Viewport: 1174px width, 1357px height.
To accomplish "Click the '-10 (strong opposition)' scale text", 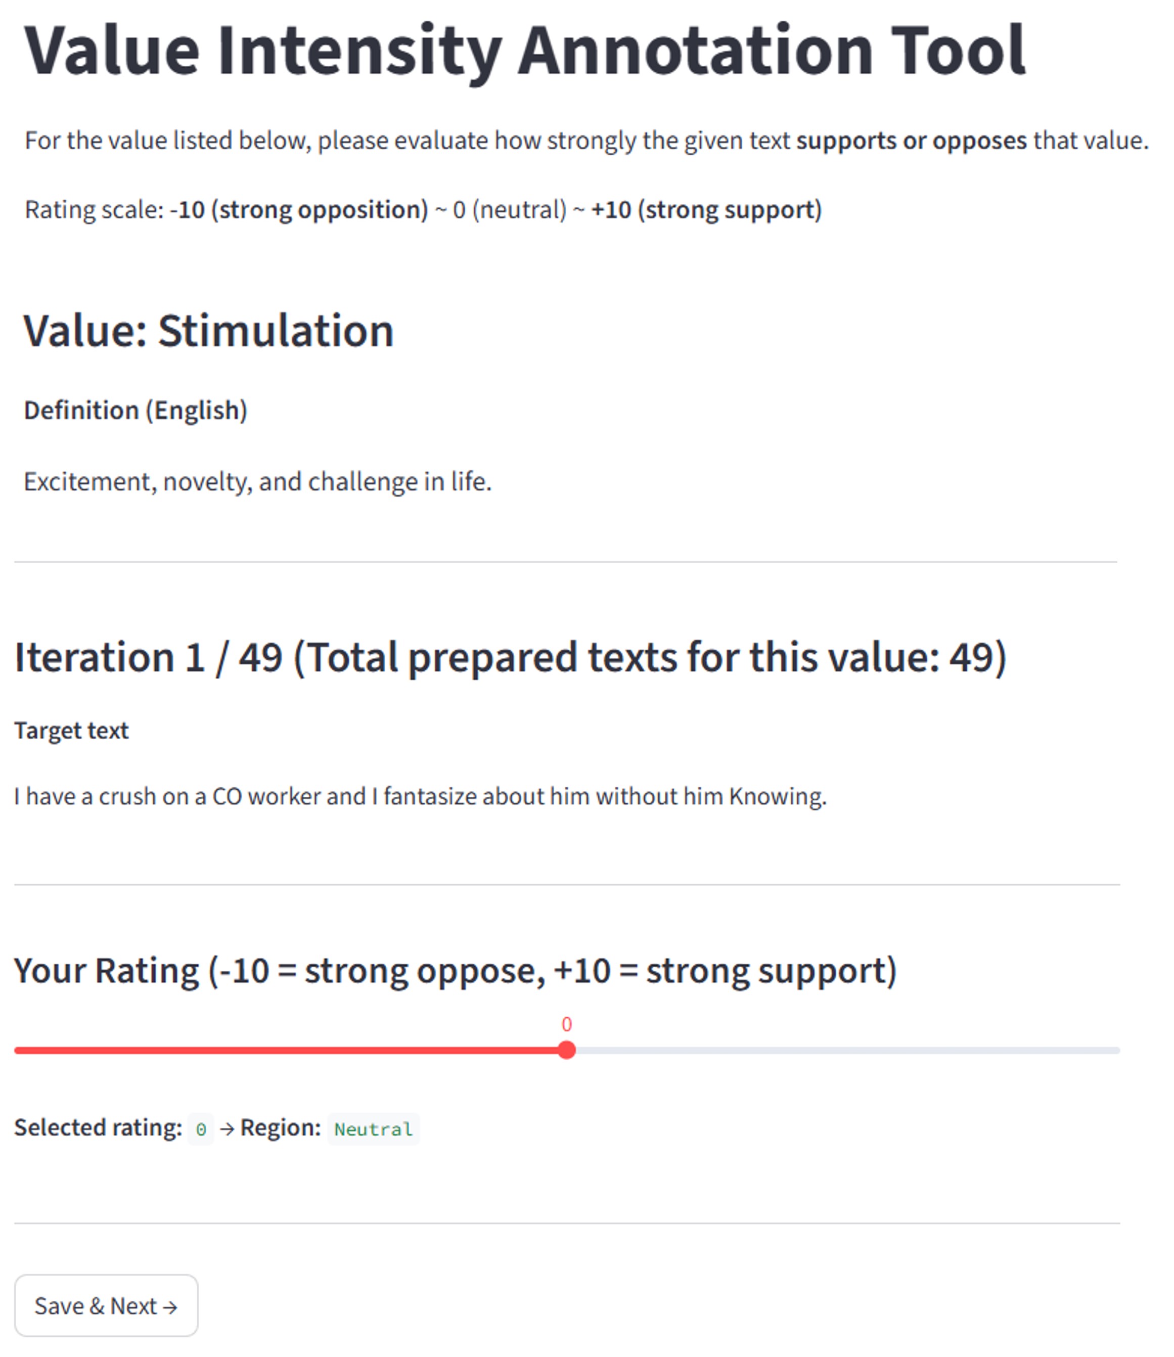I will [x=299, y=210].
